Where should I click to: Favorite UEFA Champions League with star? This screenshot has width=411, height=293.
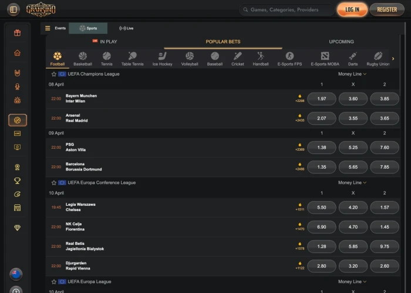click(54, 74)
